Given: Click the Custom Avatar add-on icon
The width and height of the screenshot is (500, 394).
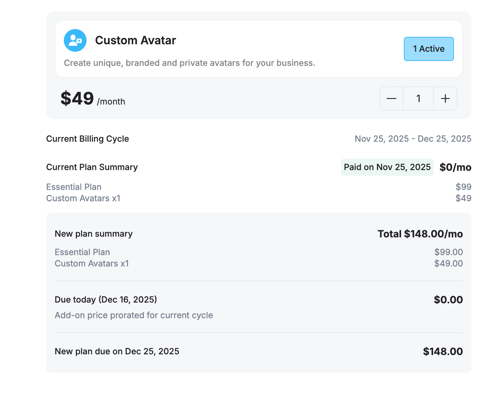Looking at the screenshot, I should click(75, 40).
